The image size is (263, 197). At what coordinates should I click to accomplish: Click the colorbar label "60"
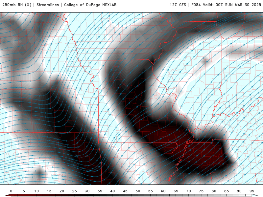pyautogui.click(x=163, y=191)
